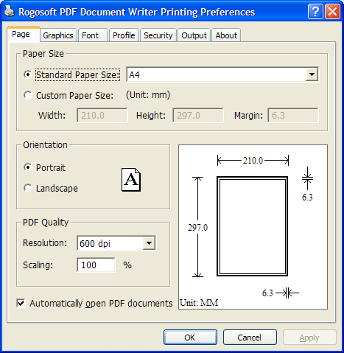
Task: Click the Margin 6.3 field
Action: click(x=293, y=115)
